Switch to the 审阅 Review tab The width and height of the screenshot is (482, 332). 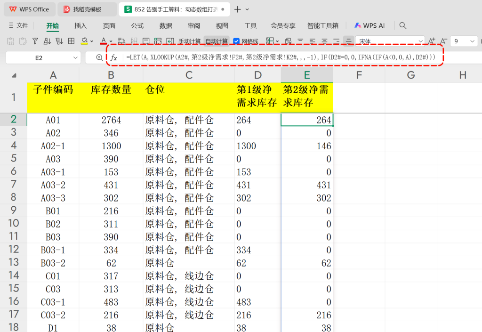(194, 26)
